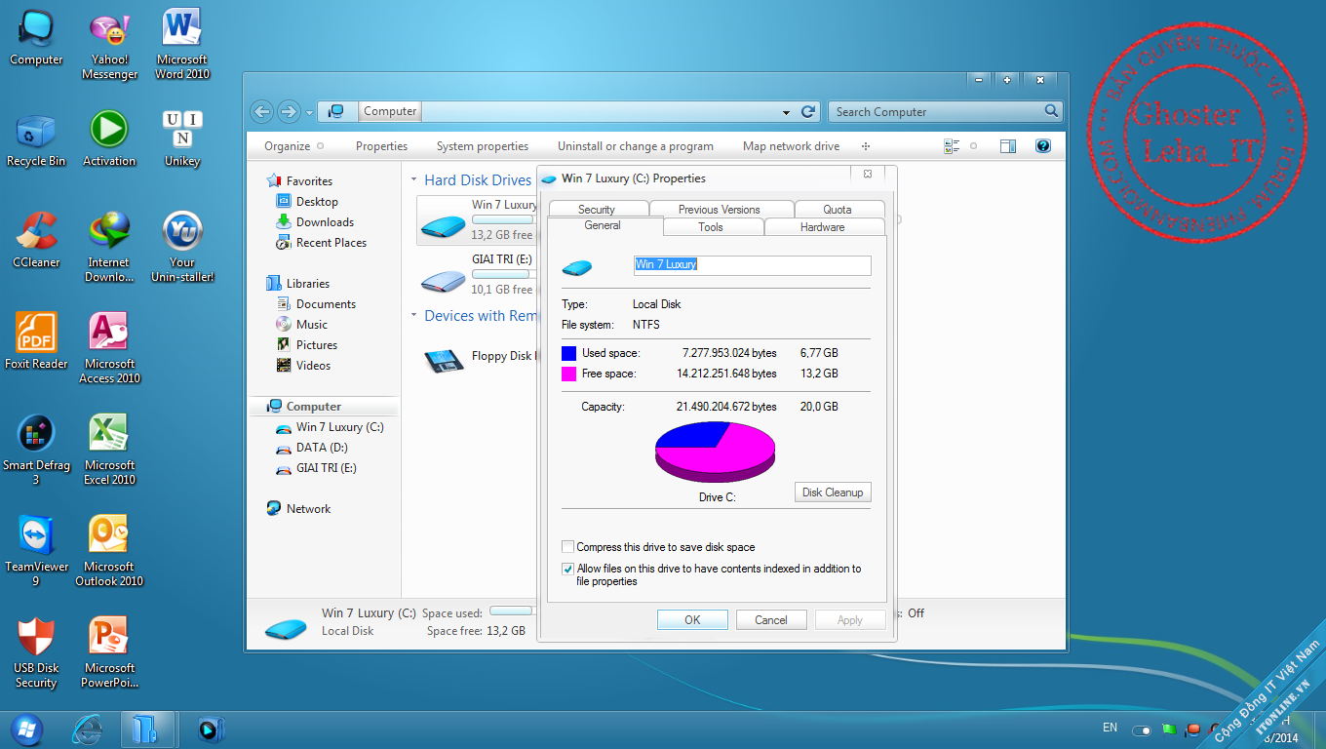The height and width of the screenshot is (749, 1326).
Task: Click System properties in the toolbar
Action: [x=483, y=146]
